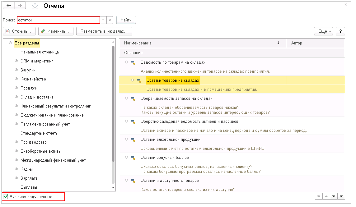Focus the Поиск input field
This screenshot has height=207, width=356.
59,20
